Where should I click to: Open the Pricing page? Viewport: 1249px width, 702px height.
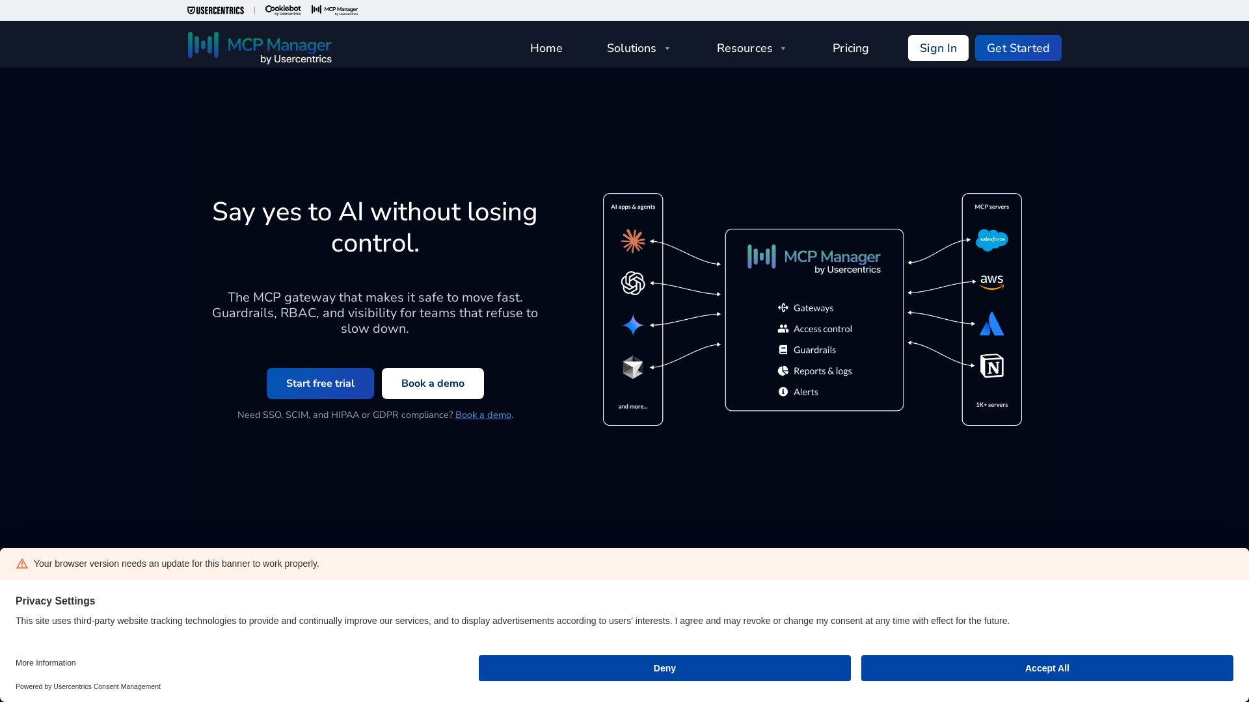851,48
